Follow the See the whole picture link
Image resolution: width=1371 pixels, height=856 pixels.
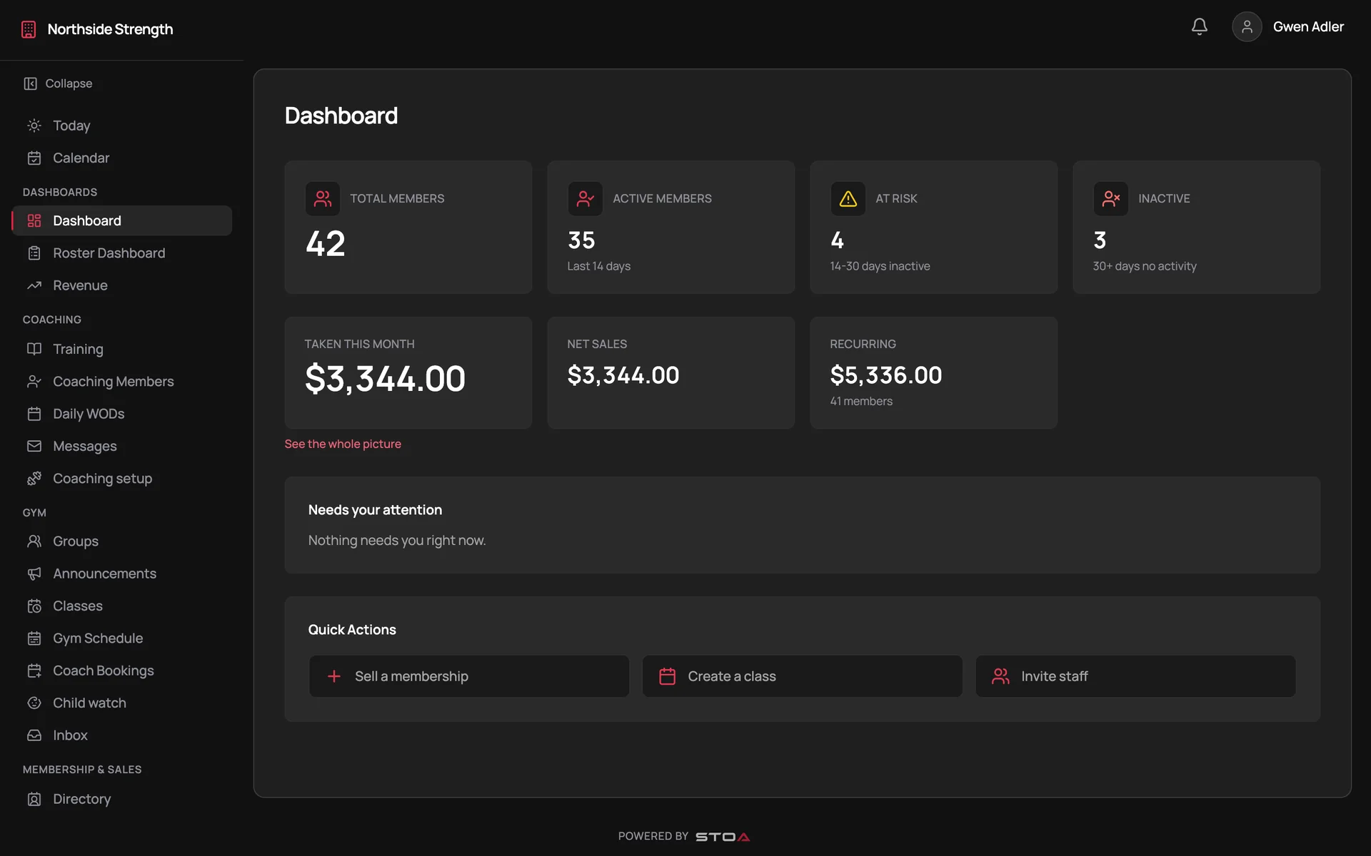point(343,444)
